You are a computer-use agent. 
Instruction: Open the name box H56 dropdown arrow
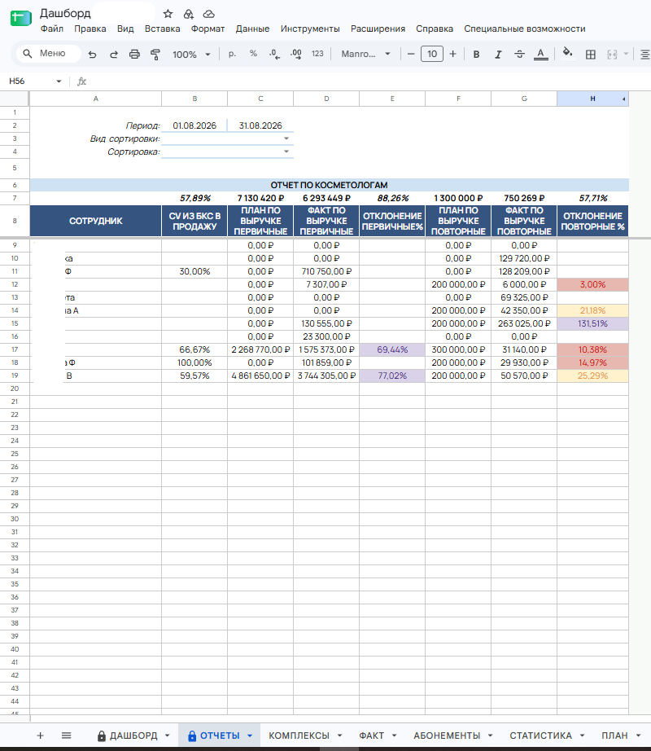[x=59, y=81]
